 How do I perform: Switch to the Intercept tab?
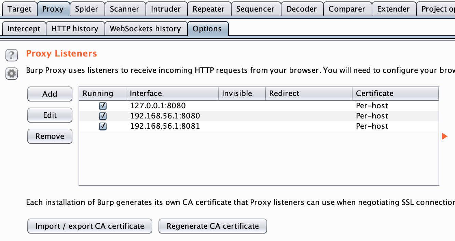pos(24,29)
